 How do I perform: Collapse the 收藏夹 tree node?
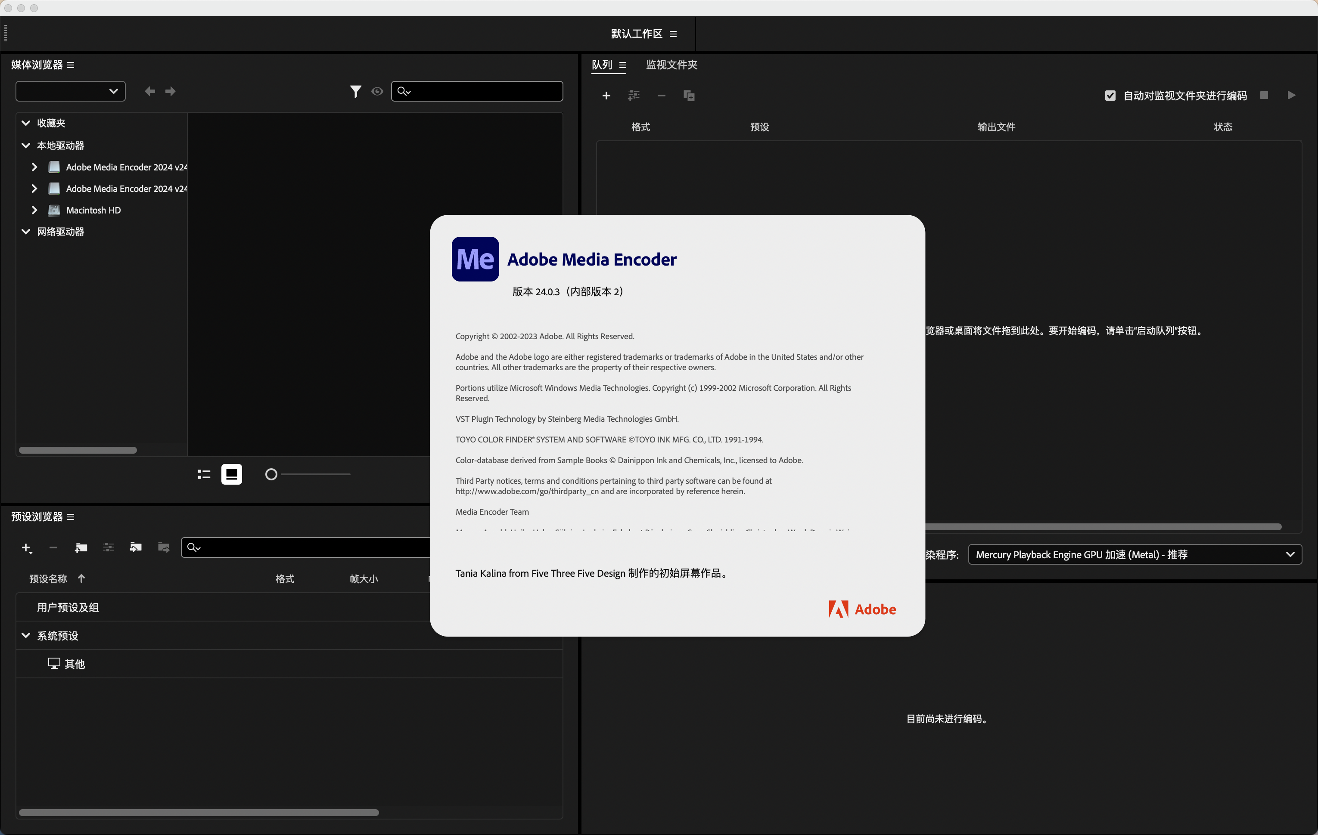point(26,123)
